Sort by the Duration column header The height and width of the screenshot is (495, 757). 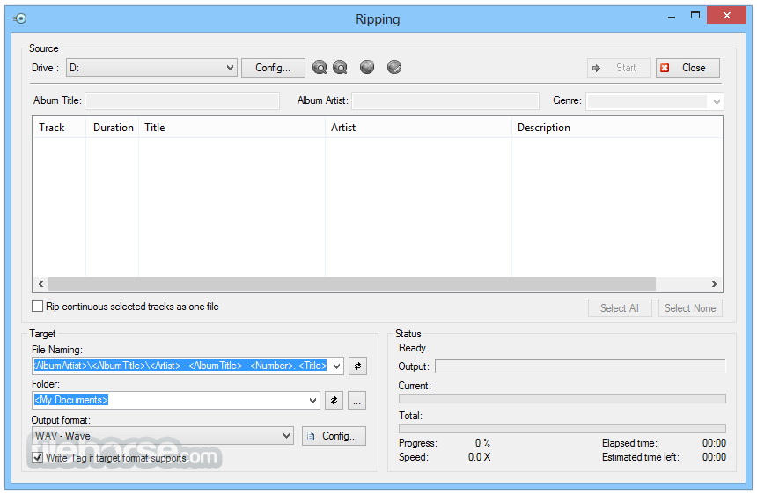tap(113, 128)
